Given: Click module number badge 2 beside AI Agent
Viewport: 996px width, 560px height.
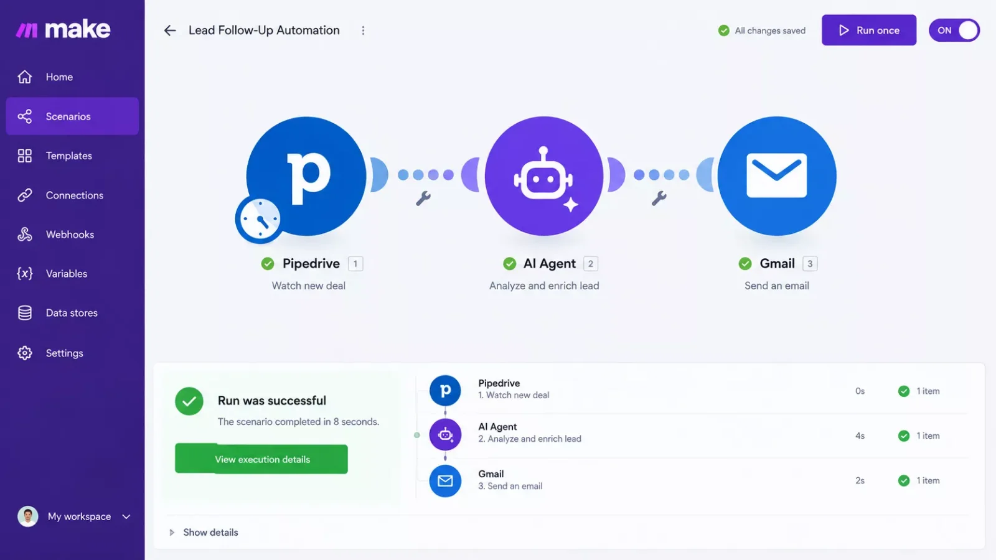Looking at the screenshot, I should 591,264.
